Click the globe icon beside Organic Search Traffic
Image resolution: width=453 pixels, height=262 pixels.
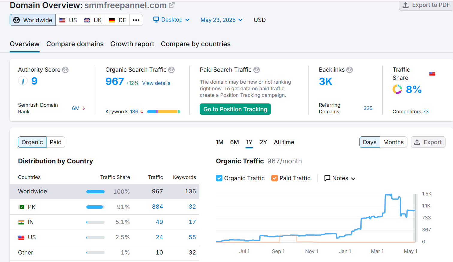pyautogui.click(x=171, y=70)
